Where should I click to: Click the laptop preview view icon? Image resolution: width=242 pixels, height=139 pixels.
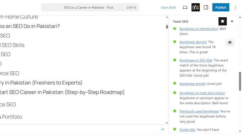[x=185, y=7]
